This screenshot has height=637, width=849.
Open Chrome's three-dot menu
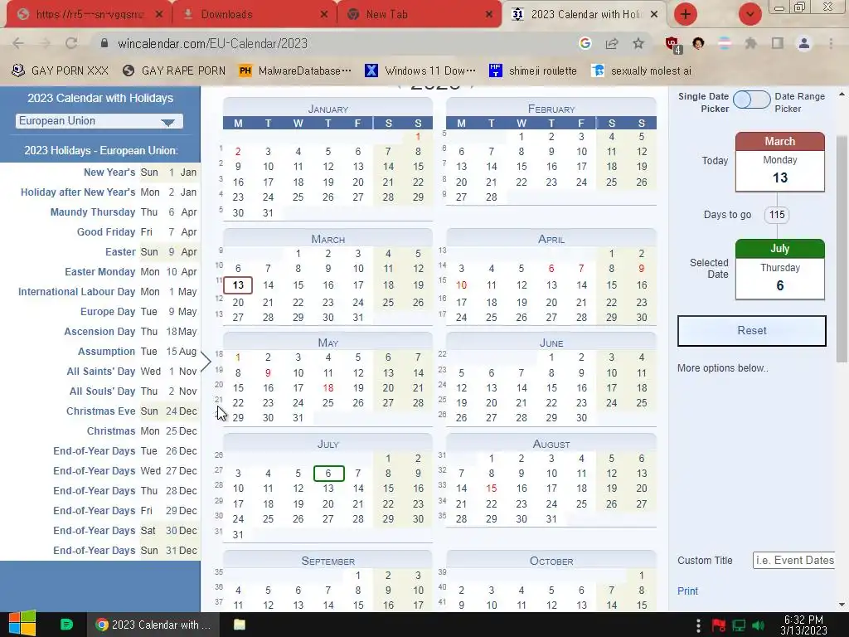831,43
